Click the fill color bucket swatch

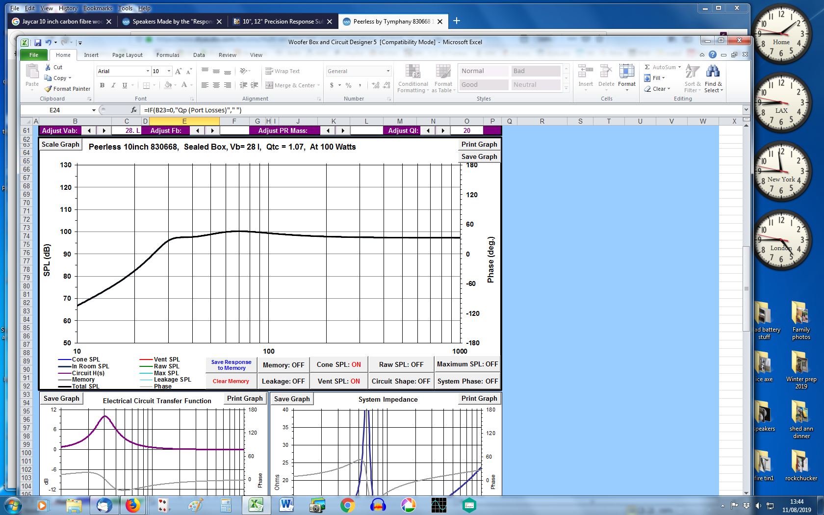pos(168,85)
